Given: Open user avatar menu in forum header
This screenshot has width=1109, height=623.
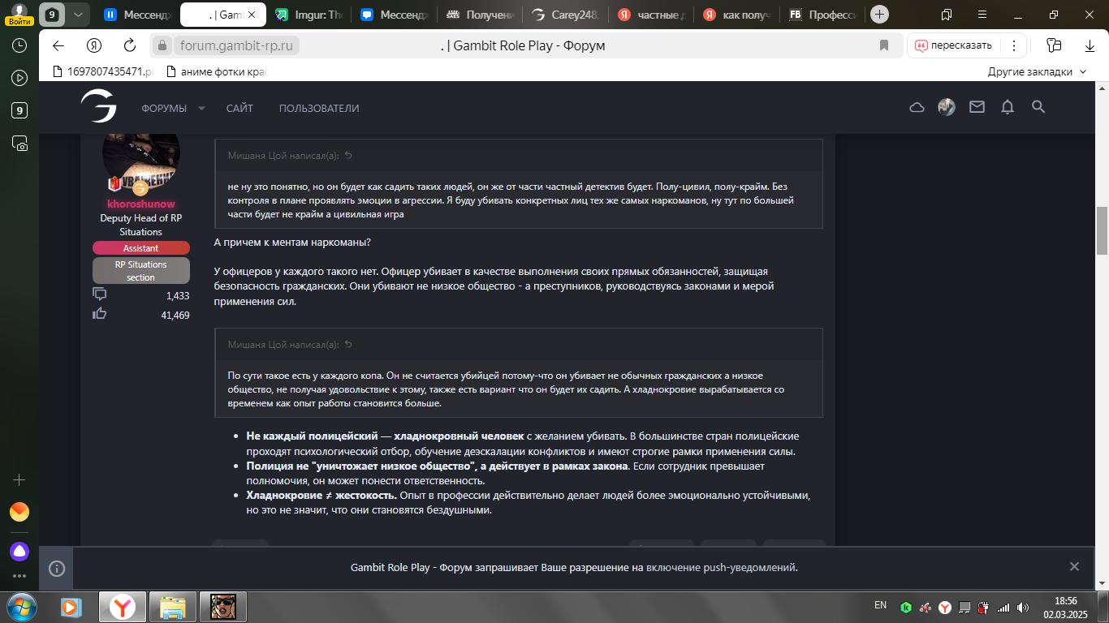Looking at the screenshot, I should (x=947, y=107).
